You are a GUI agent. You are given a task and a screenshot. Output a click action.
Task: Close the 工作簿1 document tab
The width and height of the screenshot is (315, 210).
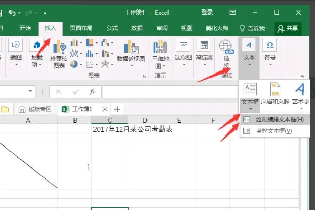click(104, 109)
